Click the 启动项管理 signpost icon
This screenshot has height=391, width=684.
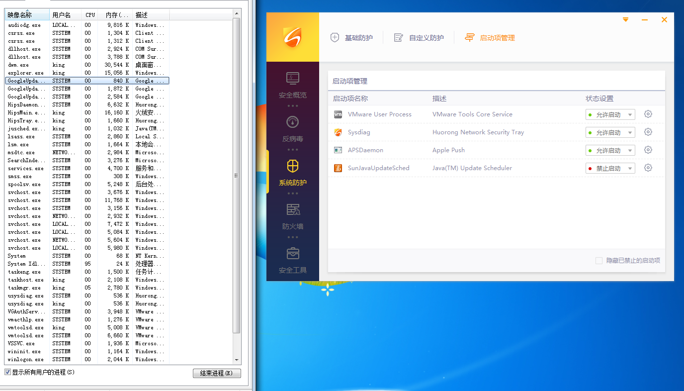(469, 37)
